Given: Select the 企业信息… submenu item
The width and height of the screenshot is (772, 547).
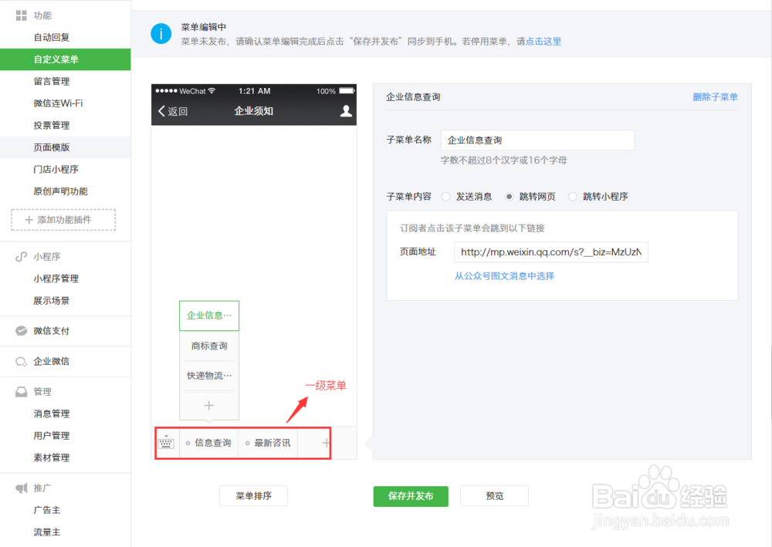Looking at the screenshot, I should point(209,316).
